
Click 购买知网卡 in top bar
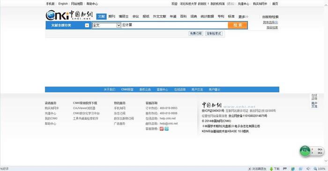(260, 4)
